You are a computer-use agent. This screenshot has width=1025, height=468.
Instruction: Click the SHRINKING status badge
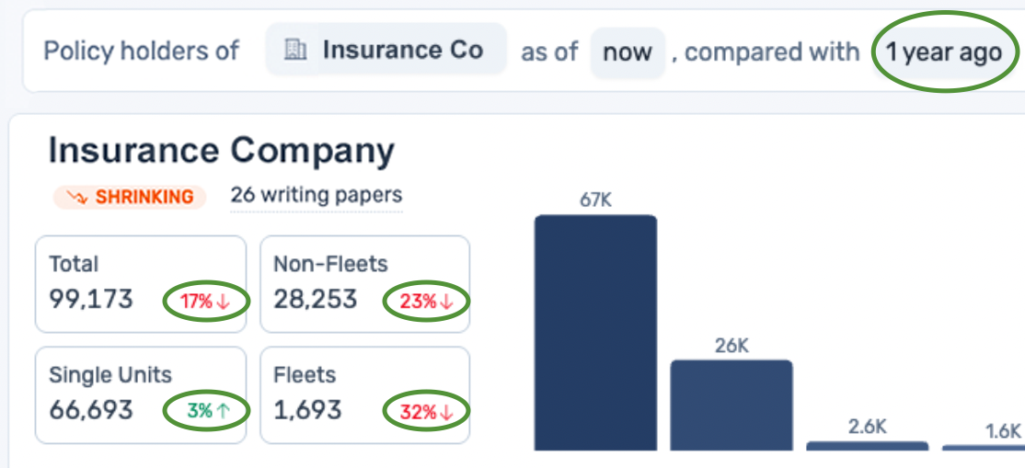click(x=130, y=197)
